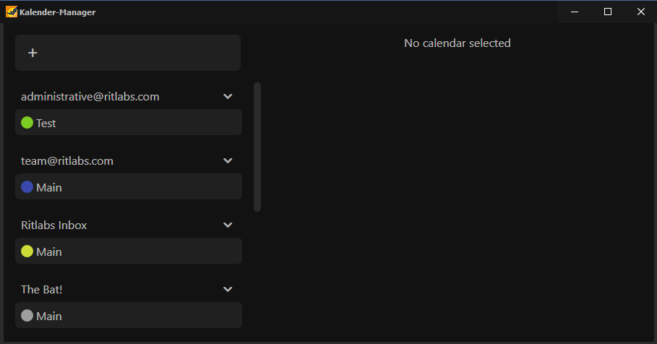
Task: Select Main calendar under team@ritlabs.com
Action: (x=129, y=186)
